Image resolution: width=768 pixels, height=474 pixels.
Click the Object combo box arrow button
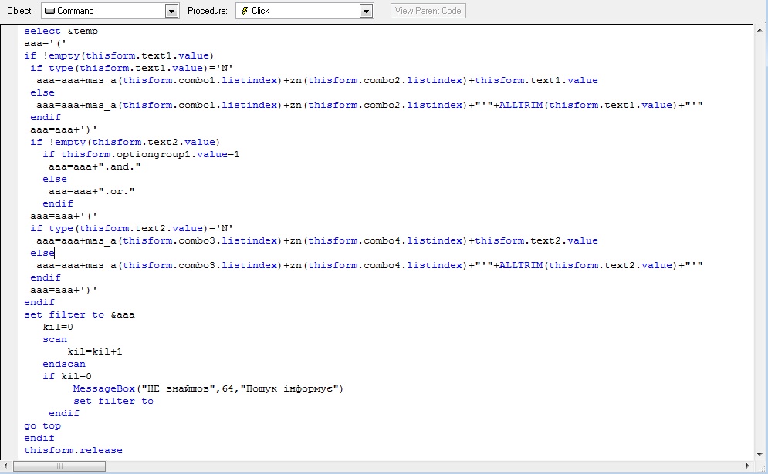[171, 11]
